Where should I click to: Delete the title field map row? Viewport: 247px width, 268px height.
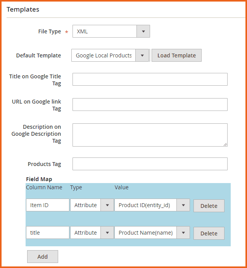click(209, 233)
